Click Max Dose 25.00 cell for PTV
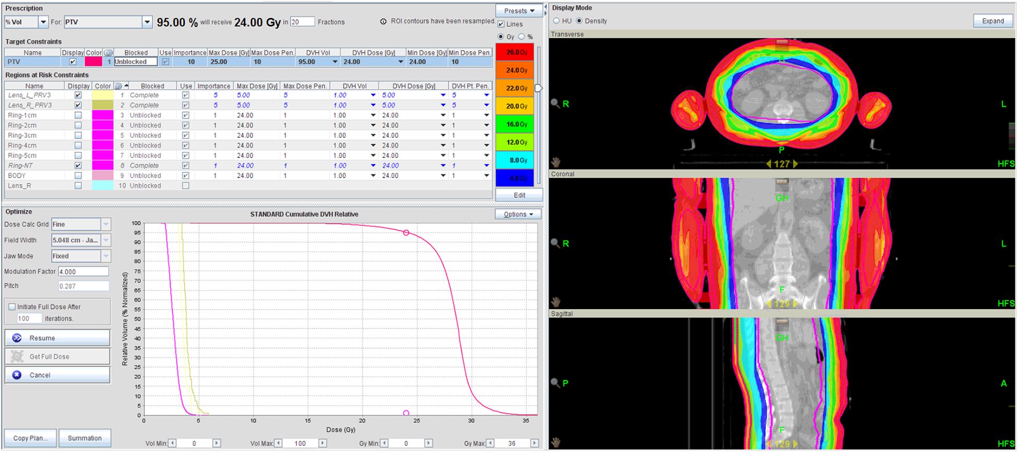This screenshot has height=452, width=1018. 229,62
